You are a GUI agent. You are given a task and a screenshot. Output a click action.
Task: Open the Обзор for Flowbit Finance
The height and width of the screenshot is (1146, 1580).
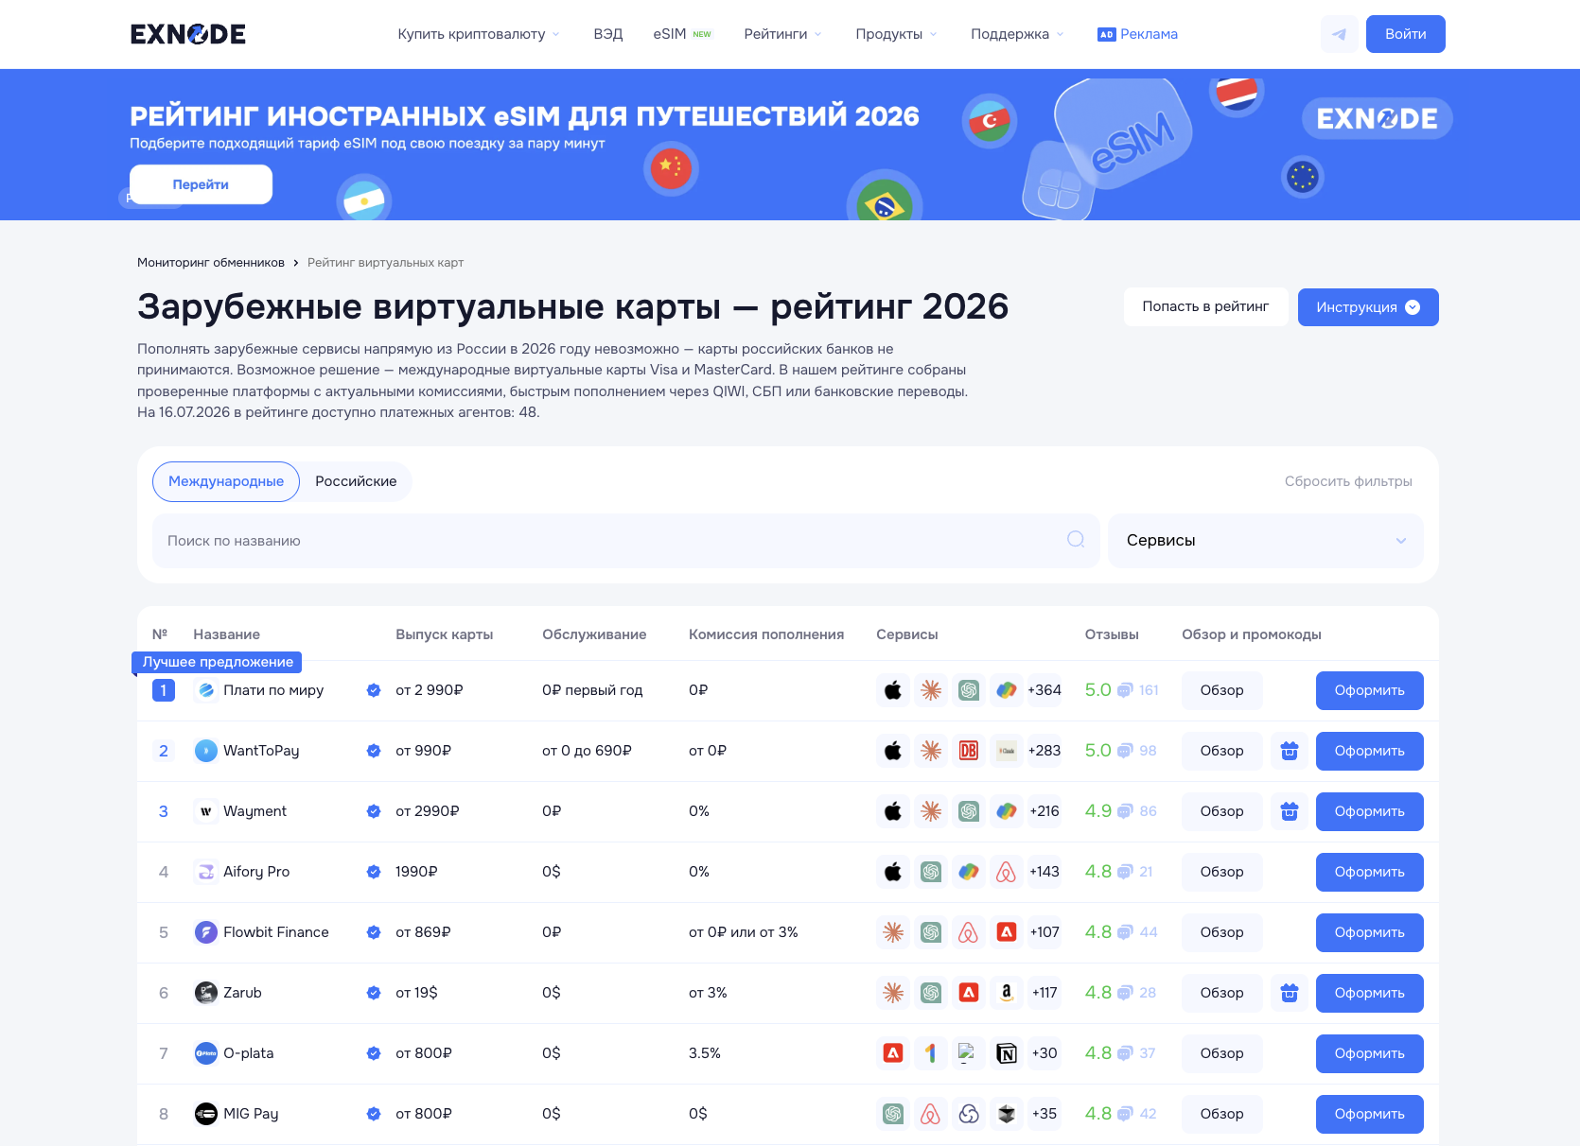coord(1221,932)
